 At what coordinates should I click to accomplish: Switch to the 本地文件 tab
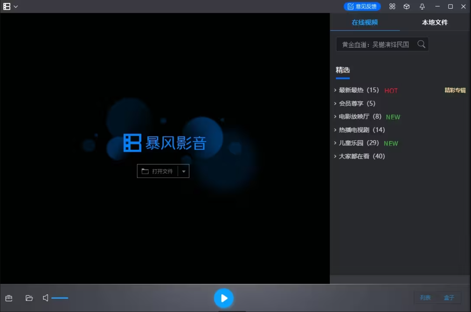click(x=435, y=22)
